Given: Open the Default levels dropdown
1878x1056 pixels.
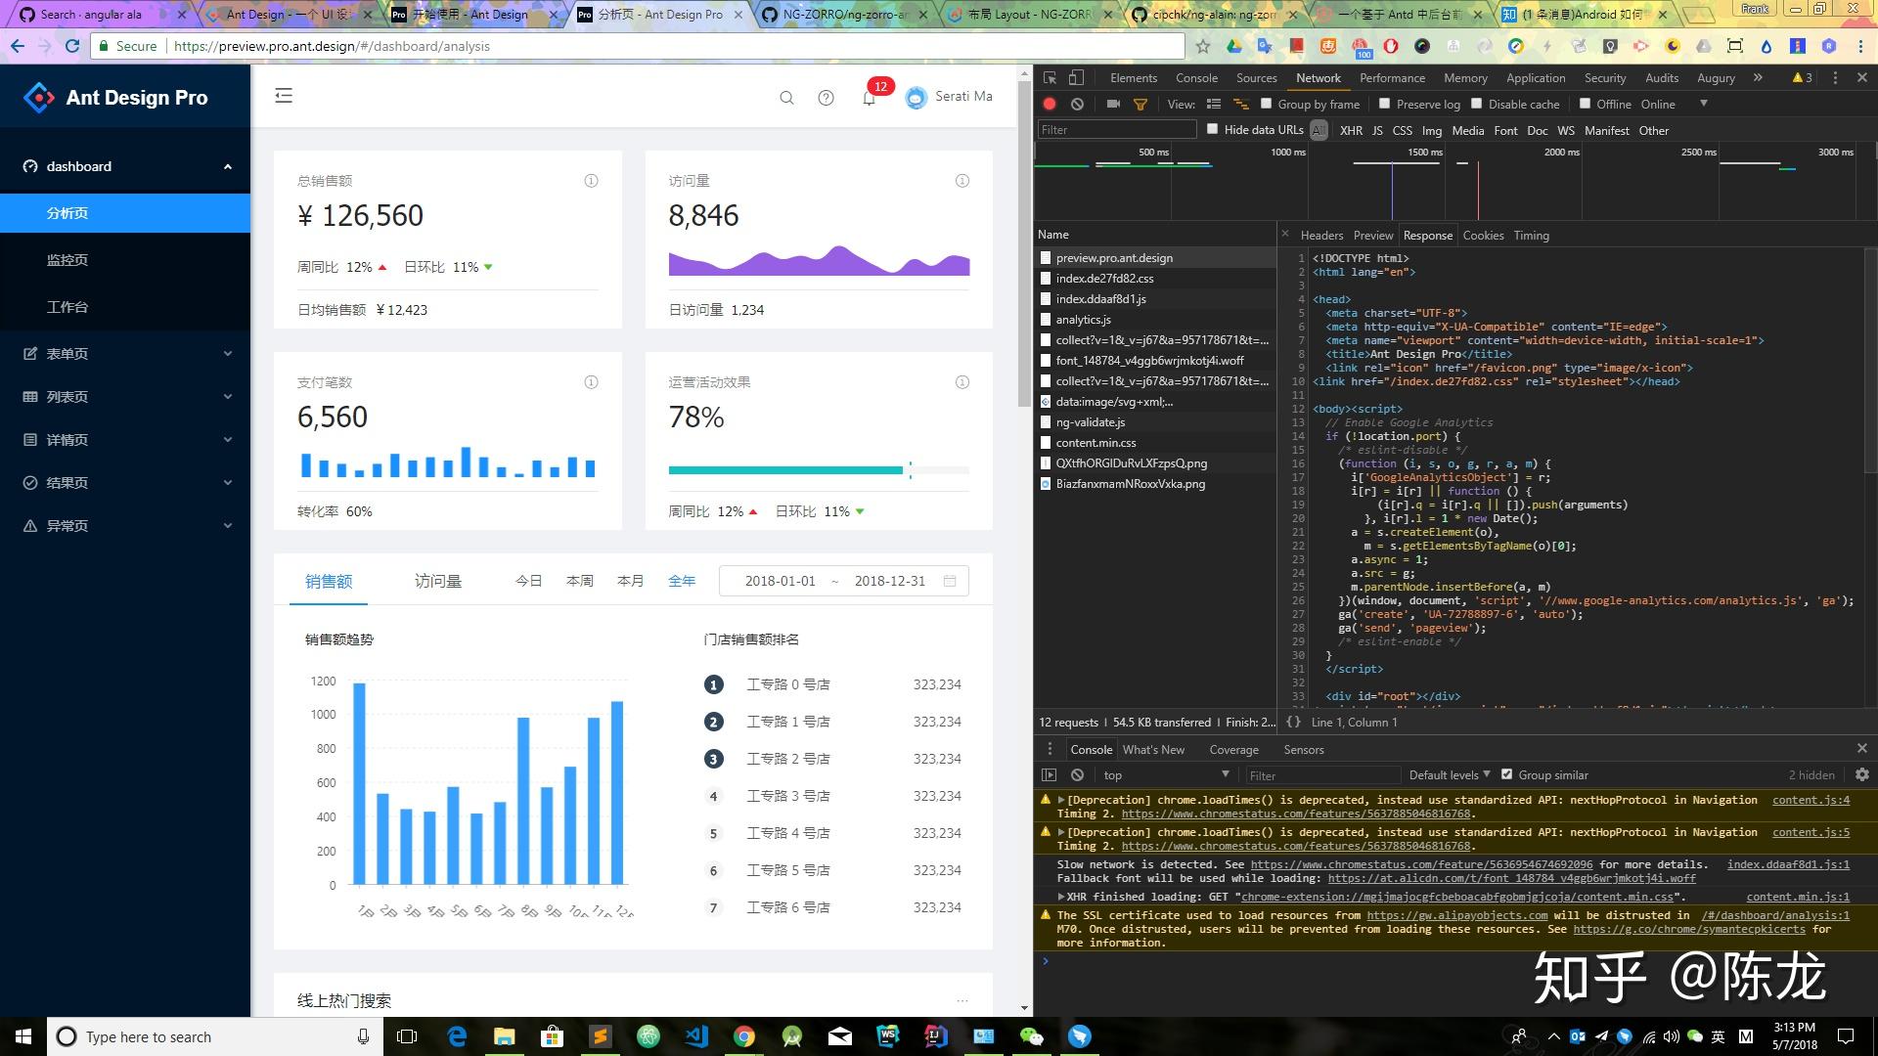Looking at the screenshot, I should pyautogui.click(x=1450, y=774).
